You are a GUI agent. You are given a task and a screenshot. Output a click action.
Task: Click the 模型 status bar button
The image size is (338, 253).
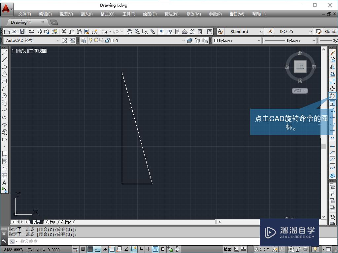point(227,249)
